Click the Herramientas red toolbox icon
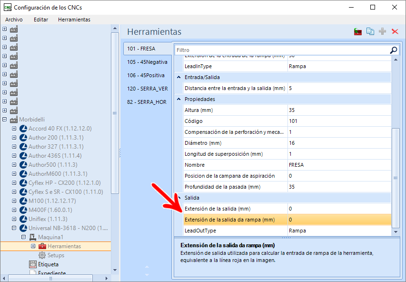The height and width of the screenshot is (282, 406). (42, 246)
